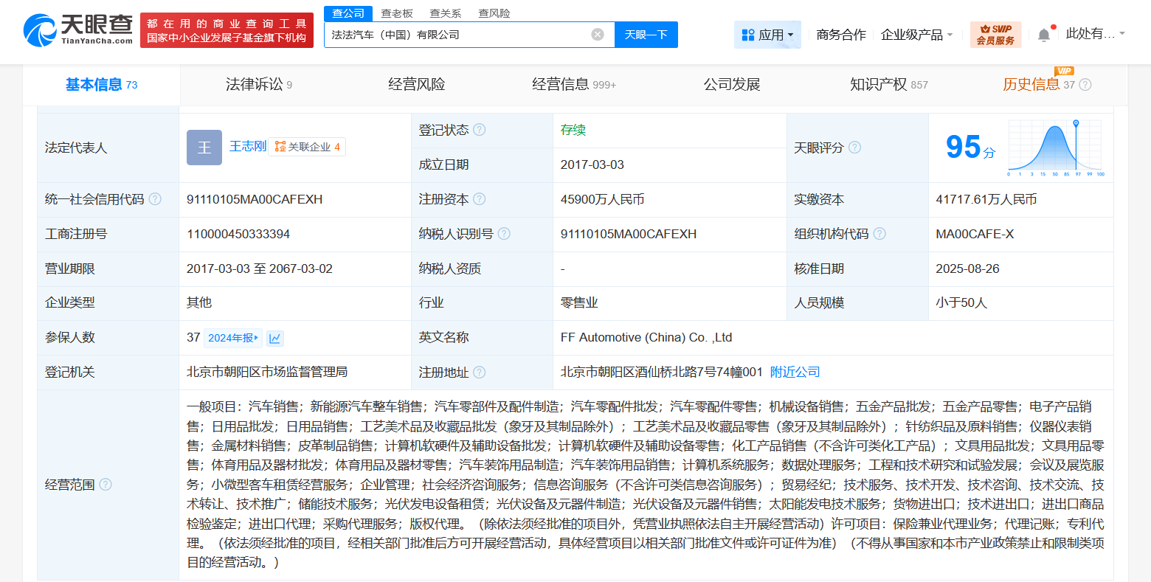Open the notification bell
This screenshot has width=1151, height=582.
pyautogui.click(x=1043, y=32)
